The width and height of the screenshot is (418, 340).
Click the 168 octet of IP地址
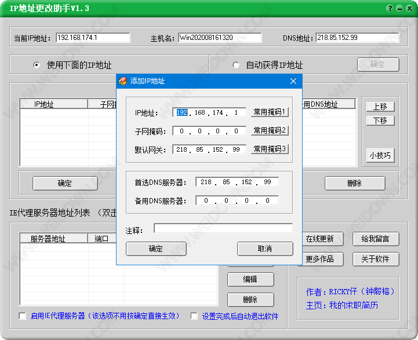(x=199, y=112)
